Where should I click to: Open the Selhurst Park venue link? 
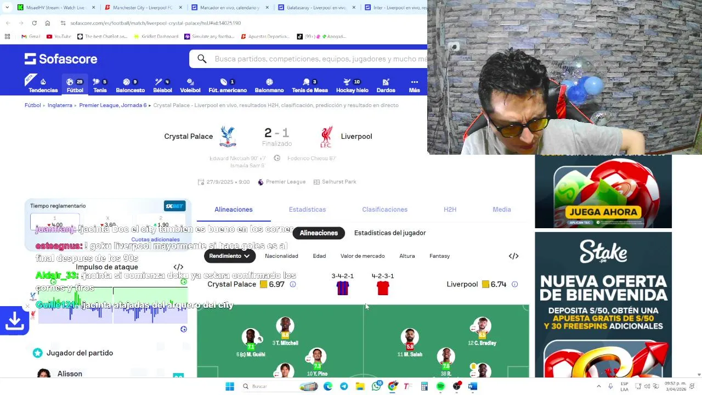(x=335, y=182)
